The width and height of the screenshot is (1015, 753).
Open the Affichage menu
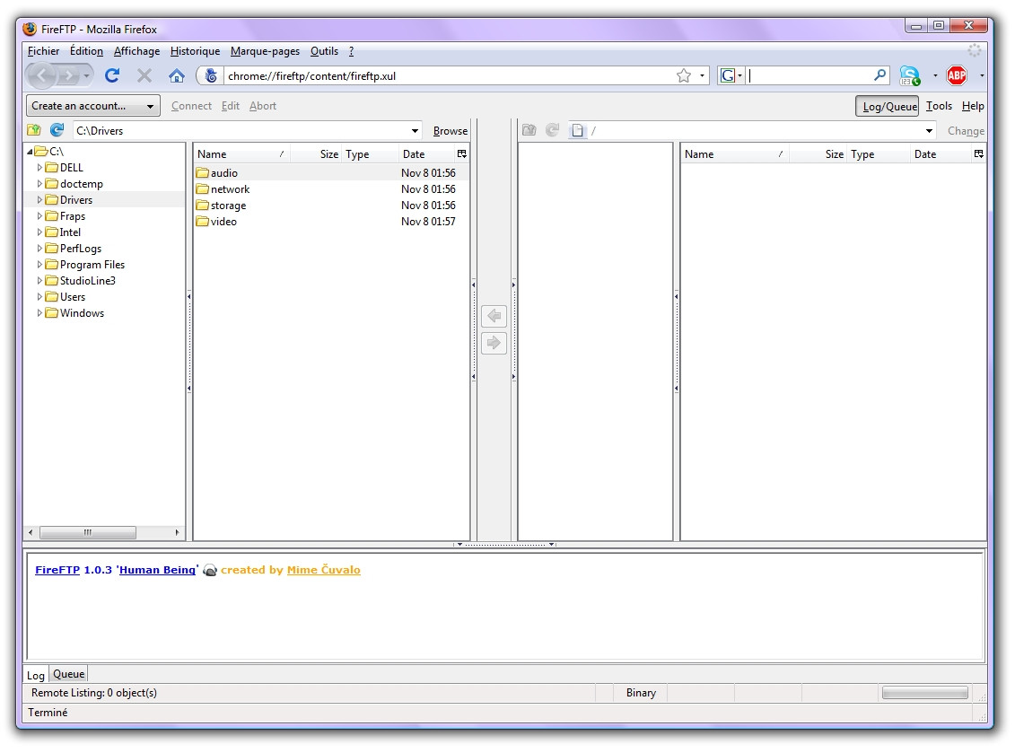click(136, 51)
